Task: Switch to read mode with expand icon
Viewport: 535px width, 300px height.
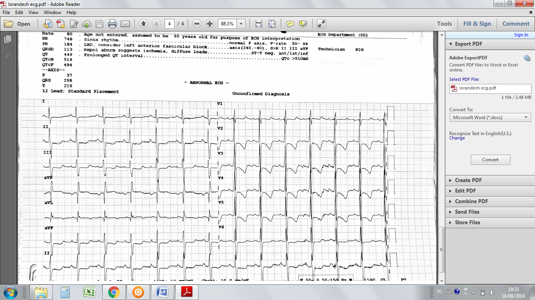Action: (321, 24)
